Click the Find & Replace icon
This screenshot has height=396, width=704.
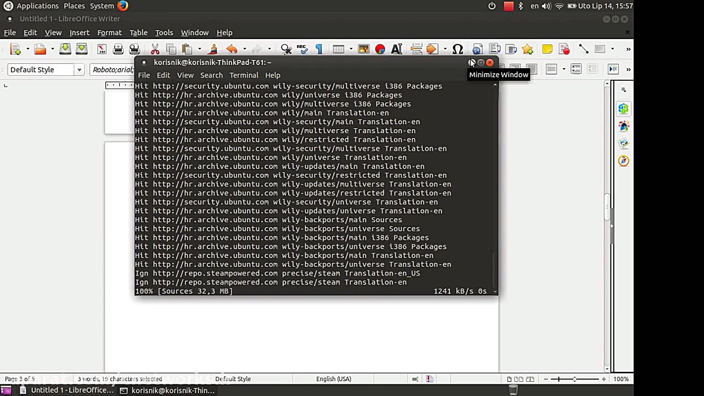286,50
